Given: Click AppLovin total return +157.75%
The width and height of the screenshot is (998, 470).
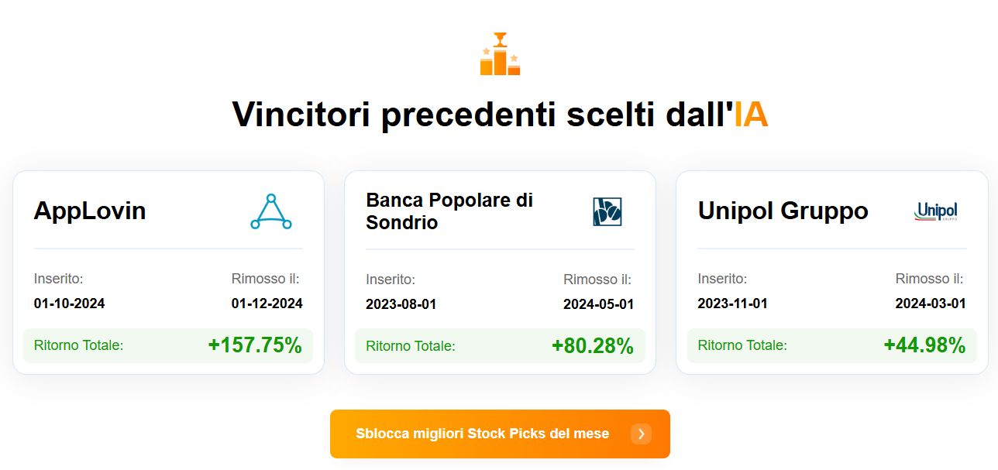Looking at the screenshot, I should click(255, 345).
